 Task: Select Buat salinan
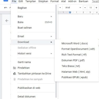(33, 28)
